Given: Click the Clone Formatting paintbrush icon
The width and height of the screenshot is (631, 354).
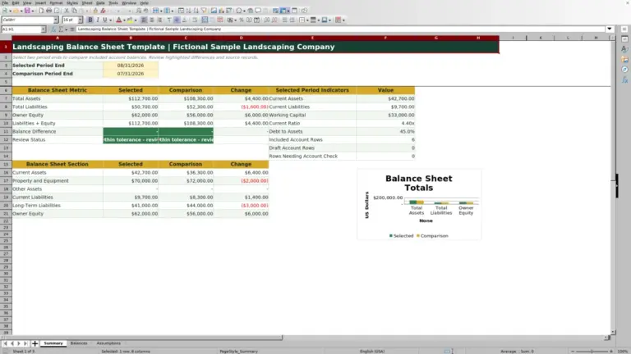Looking at the screenshot, I should pyautogui.click(x=95, y=11).
